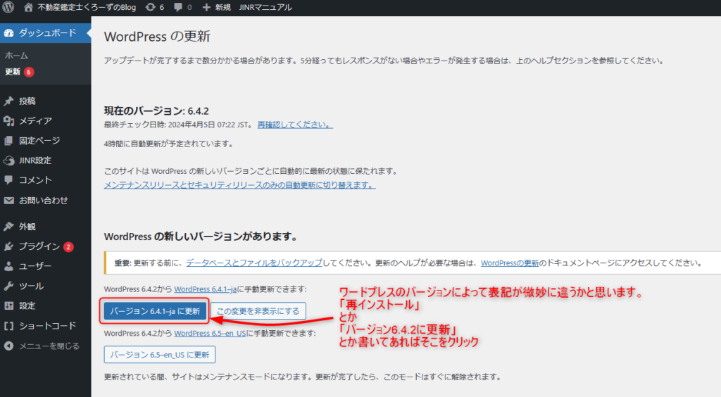Open コメント in the sidebar menu

35,180
